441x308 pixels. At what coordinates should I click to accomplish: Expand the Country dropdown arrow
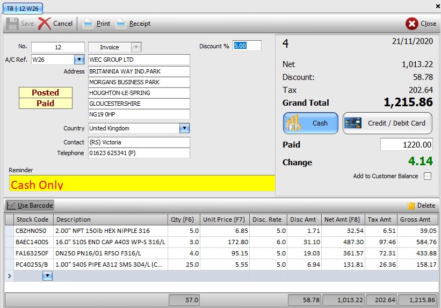click(184, 128)
